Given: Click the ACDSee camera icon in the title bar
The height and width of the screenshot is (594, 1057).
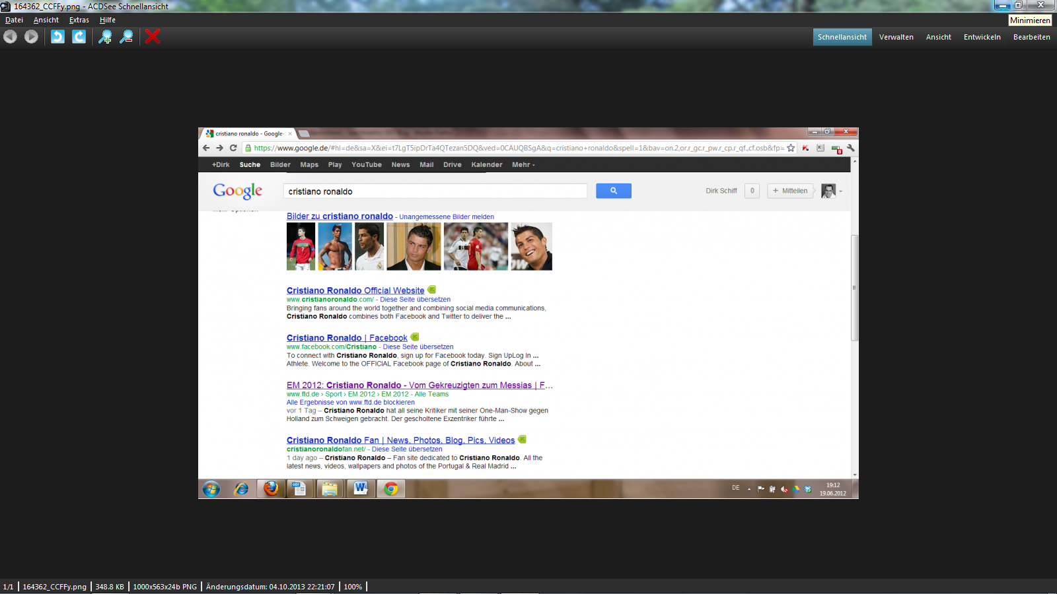Looking at the screenshot, I should 6,7.
